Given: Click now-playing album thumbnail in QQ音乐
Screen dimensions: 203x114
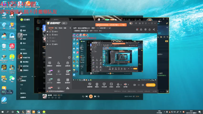Looking at the screenshot, I should click(45, 96).
